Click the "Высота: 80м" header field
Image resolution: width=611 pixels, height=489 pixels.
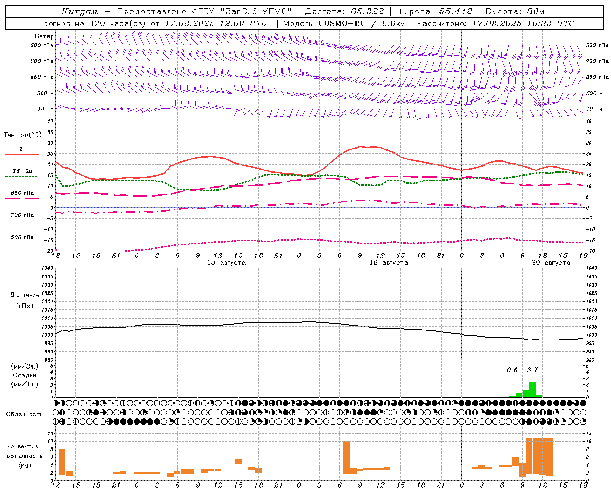(x=515, y=11)
